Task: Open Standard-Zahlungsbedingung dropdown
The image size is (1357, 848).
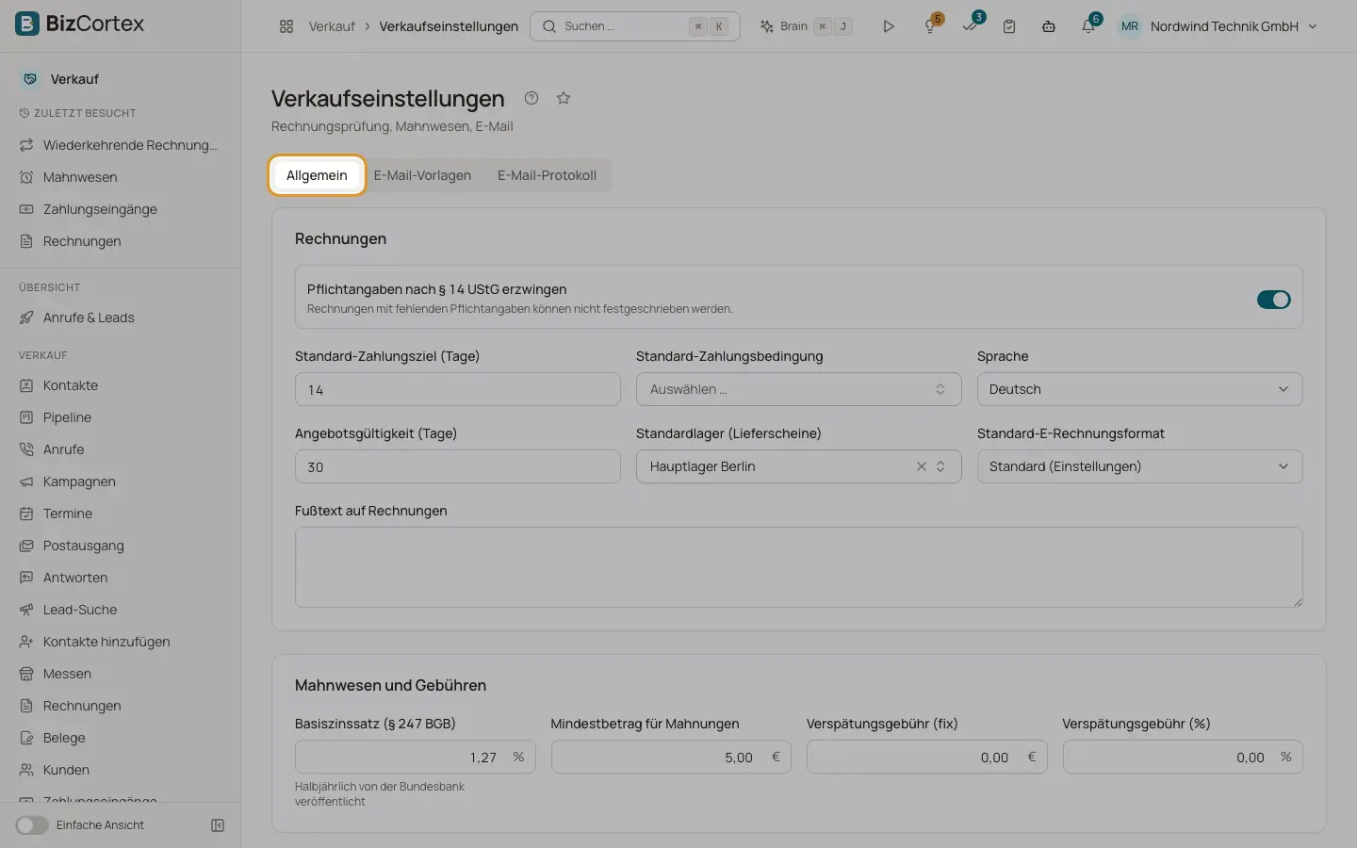Action: (x=798, y=389)
